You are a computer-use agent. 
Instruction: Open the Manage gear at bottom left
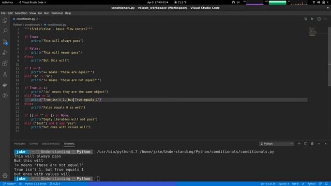tap(5, 176)
